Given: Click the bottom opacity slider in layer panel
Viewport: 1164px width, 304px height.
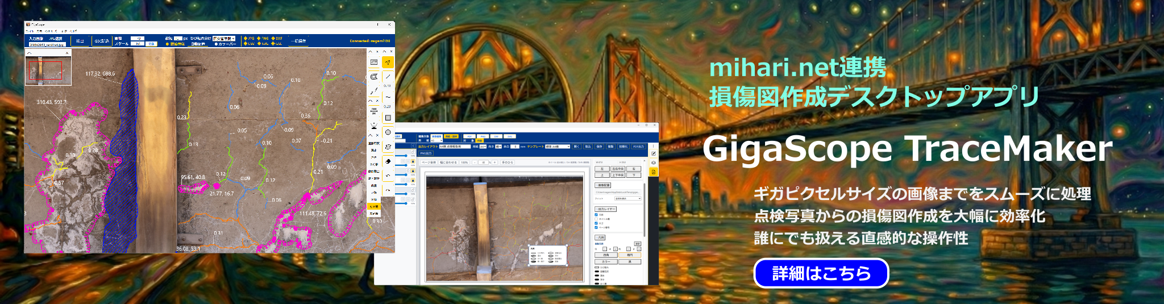Looking at the screenshot, I should pyautogui.click(x=401, y=202).
